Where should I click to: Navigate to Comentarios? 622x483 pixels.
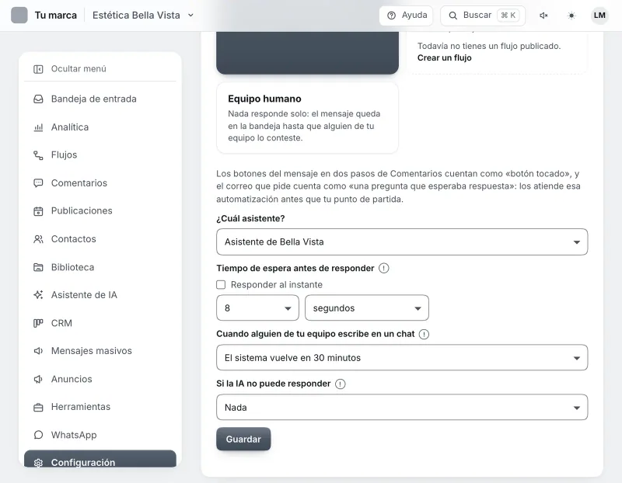pyautogui.click(x=100, y=183)
